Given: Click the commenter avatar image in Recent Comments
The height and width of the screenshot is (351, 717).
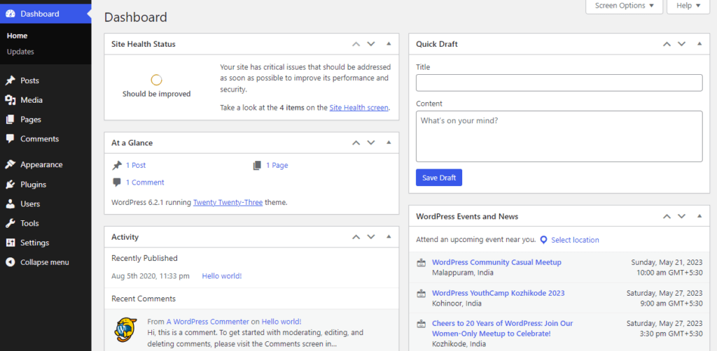Looking at the screenshot, I should click(125, 330).
